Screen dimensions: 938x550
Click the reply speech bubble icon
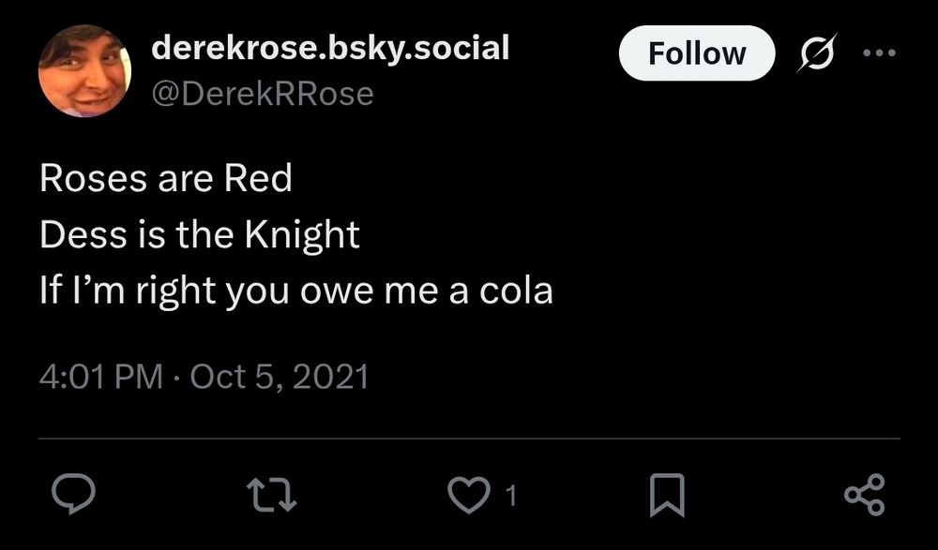(70, 495)
